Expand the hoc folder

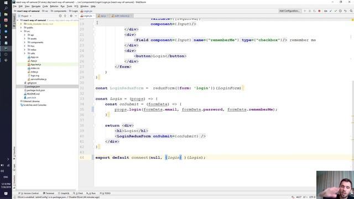(25, 46)
